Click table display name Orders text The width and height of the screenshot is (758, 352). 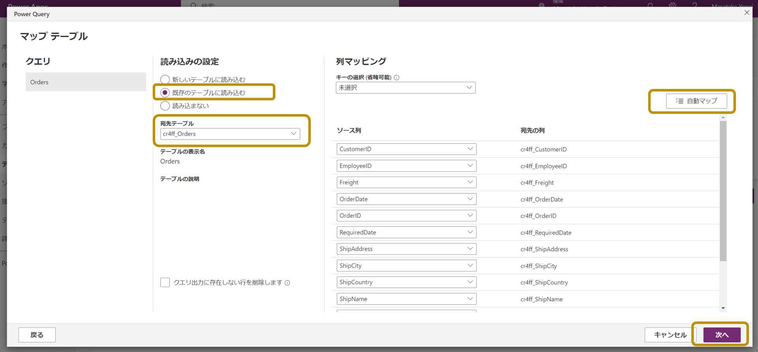[170, 161]
